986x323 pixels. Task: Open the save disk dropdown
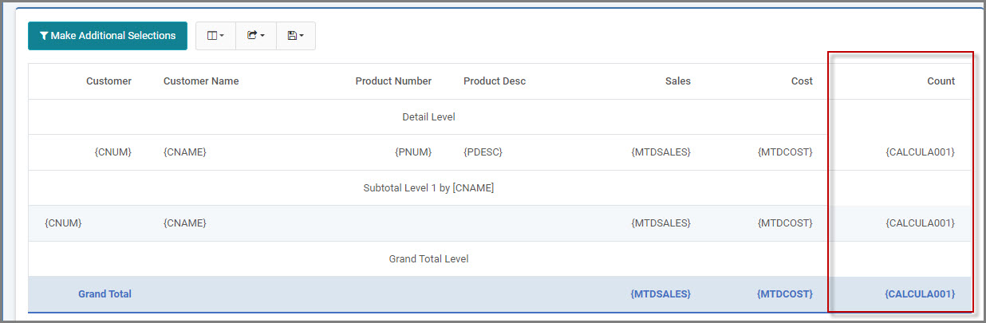[296, 36]
